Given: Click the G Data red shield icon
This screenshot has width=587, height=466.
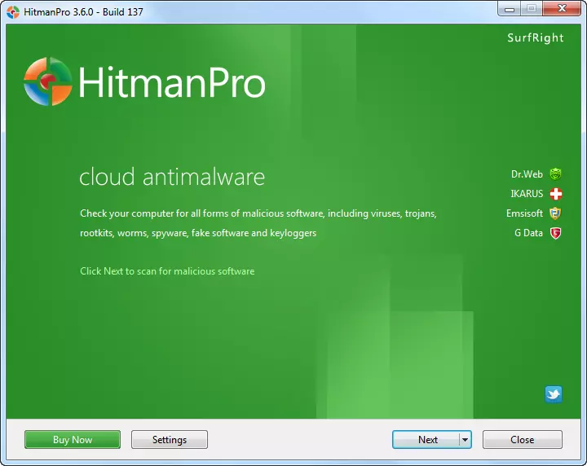Looking at the screenshot, I should 555,233.
